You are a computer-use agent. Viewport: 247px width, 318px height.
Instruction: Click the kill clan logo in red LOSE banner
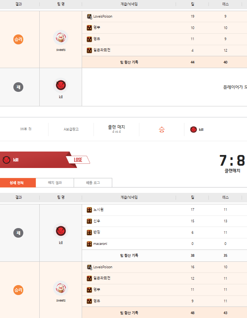tap(6, 160)
